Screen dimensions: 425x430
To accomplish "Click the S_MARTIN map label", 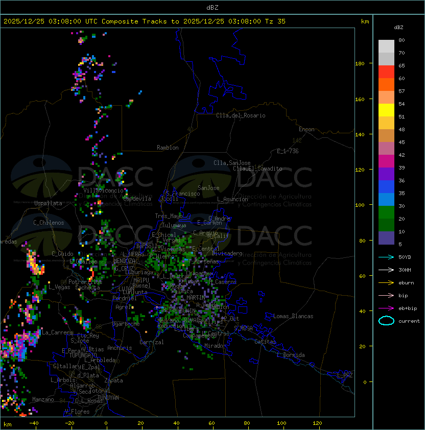I will [x=193, y=298].
